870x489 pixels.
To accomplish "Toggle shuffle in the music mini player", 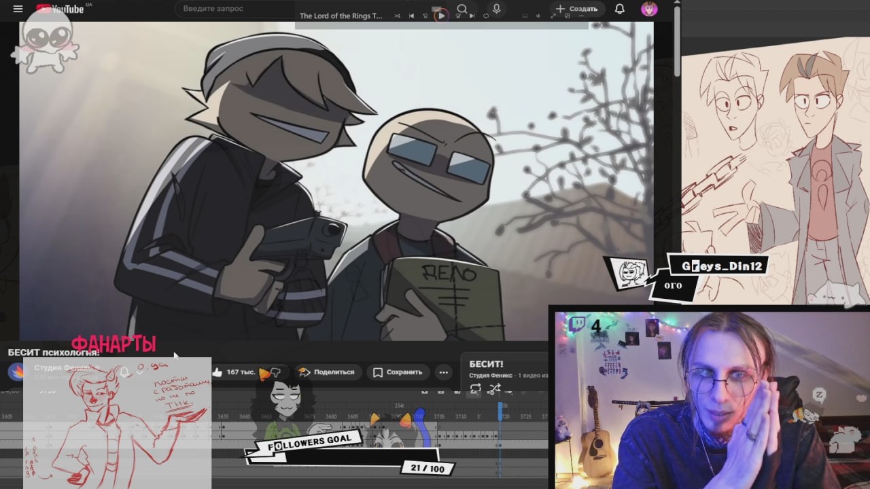I will tap(397, 16).
